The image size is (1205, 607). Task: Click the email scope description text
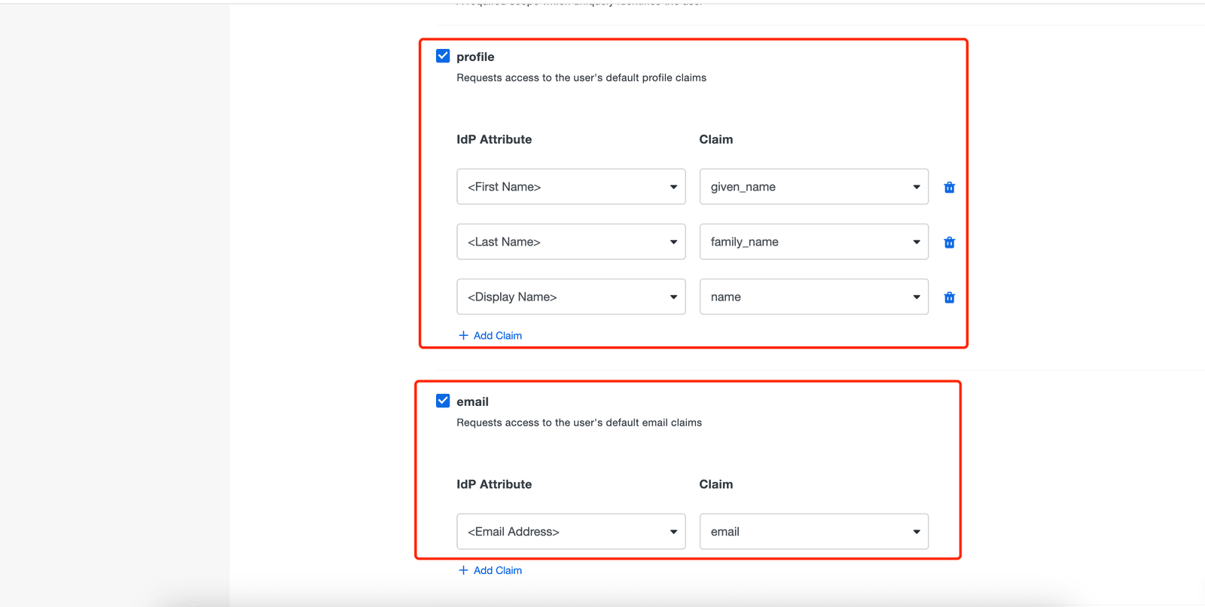coord(579,422)
